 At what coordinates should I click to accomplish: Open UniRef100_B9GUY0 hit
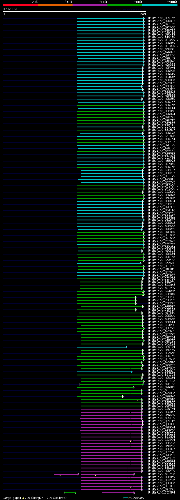pos(161,397)
